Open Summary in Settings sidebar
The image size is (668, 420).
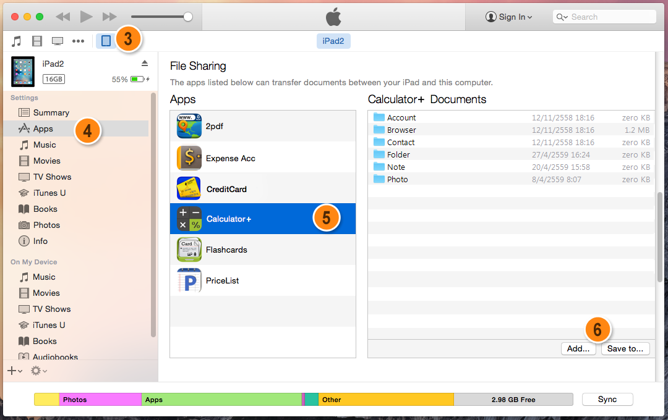point(77,113)
